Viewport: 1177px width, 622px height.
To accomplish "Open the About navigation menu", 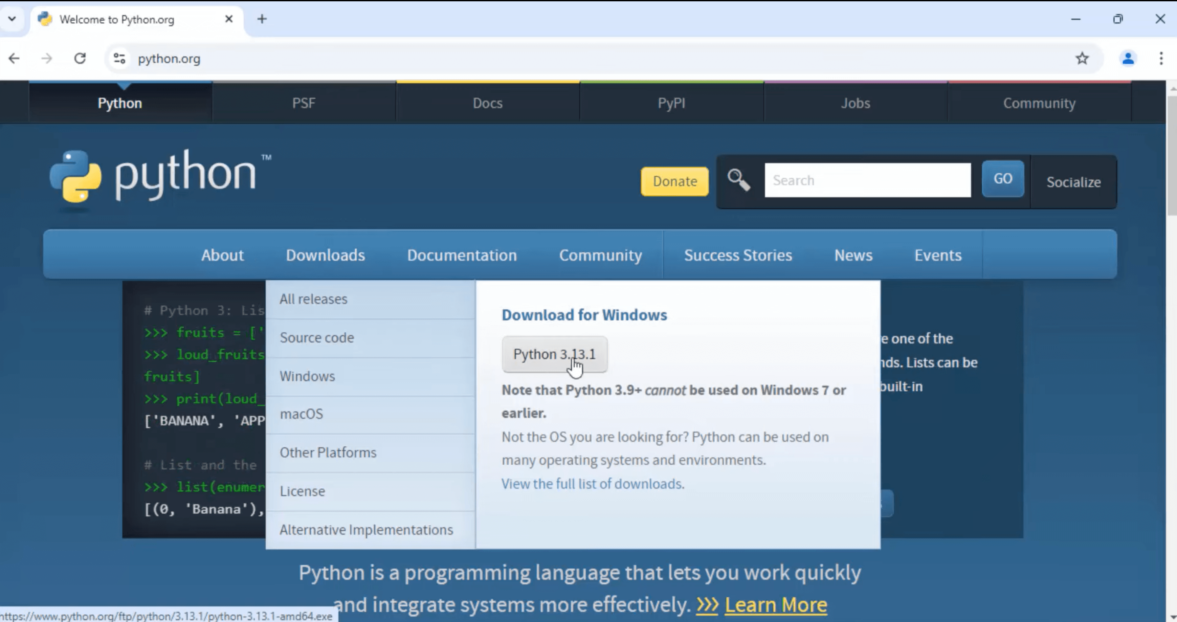I will pyautogui.click(x=223, y=255).
